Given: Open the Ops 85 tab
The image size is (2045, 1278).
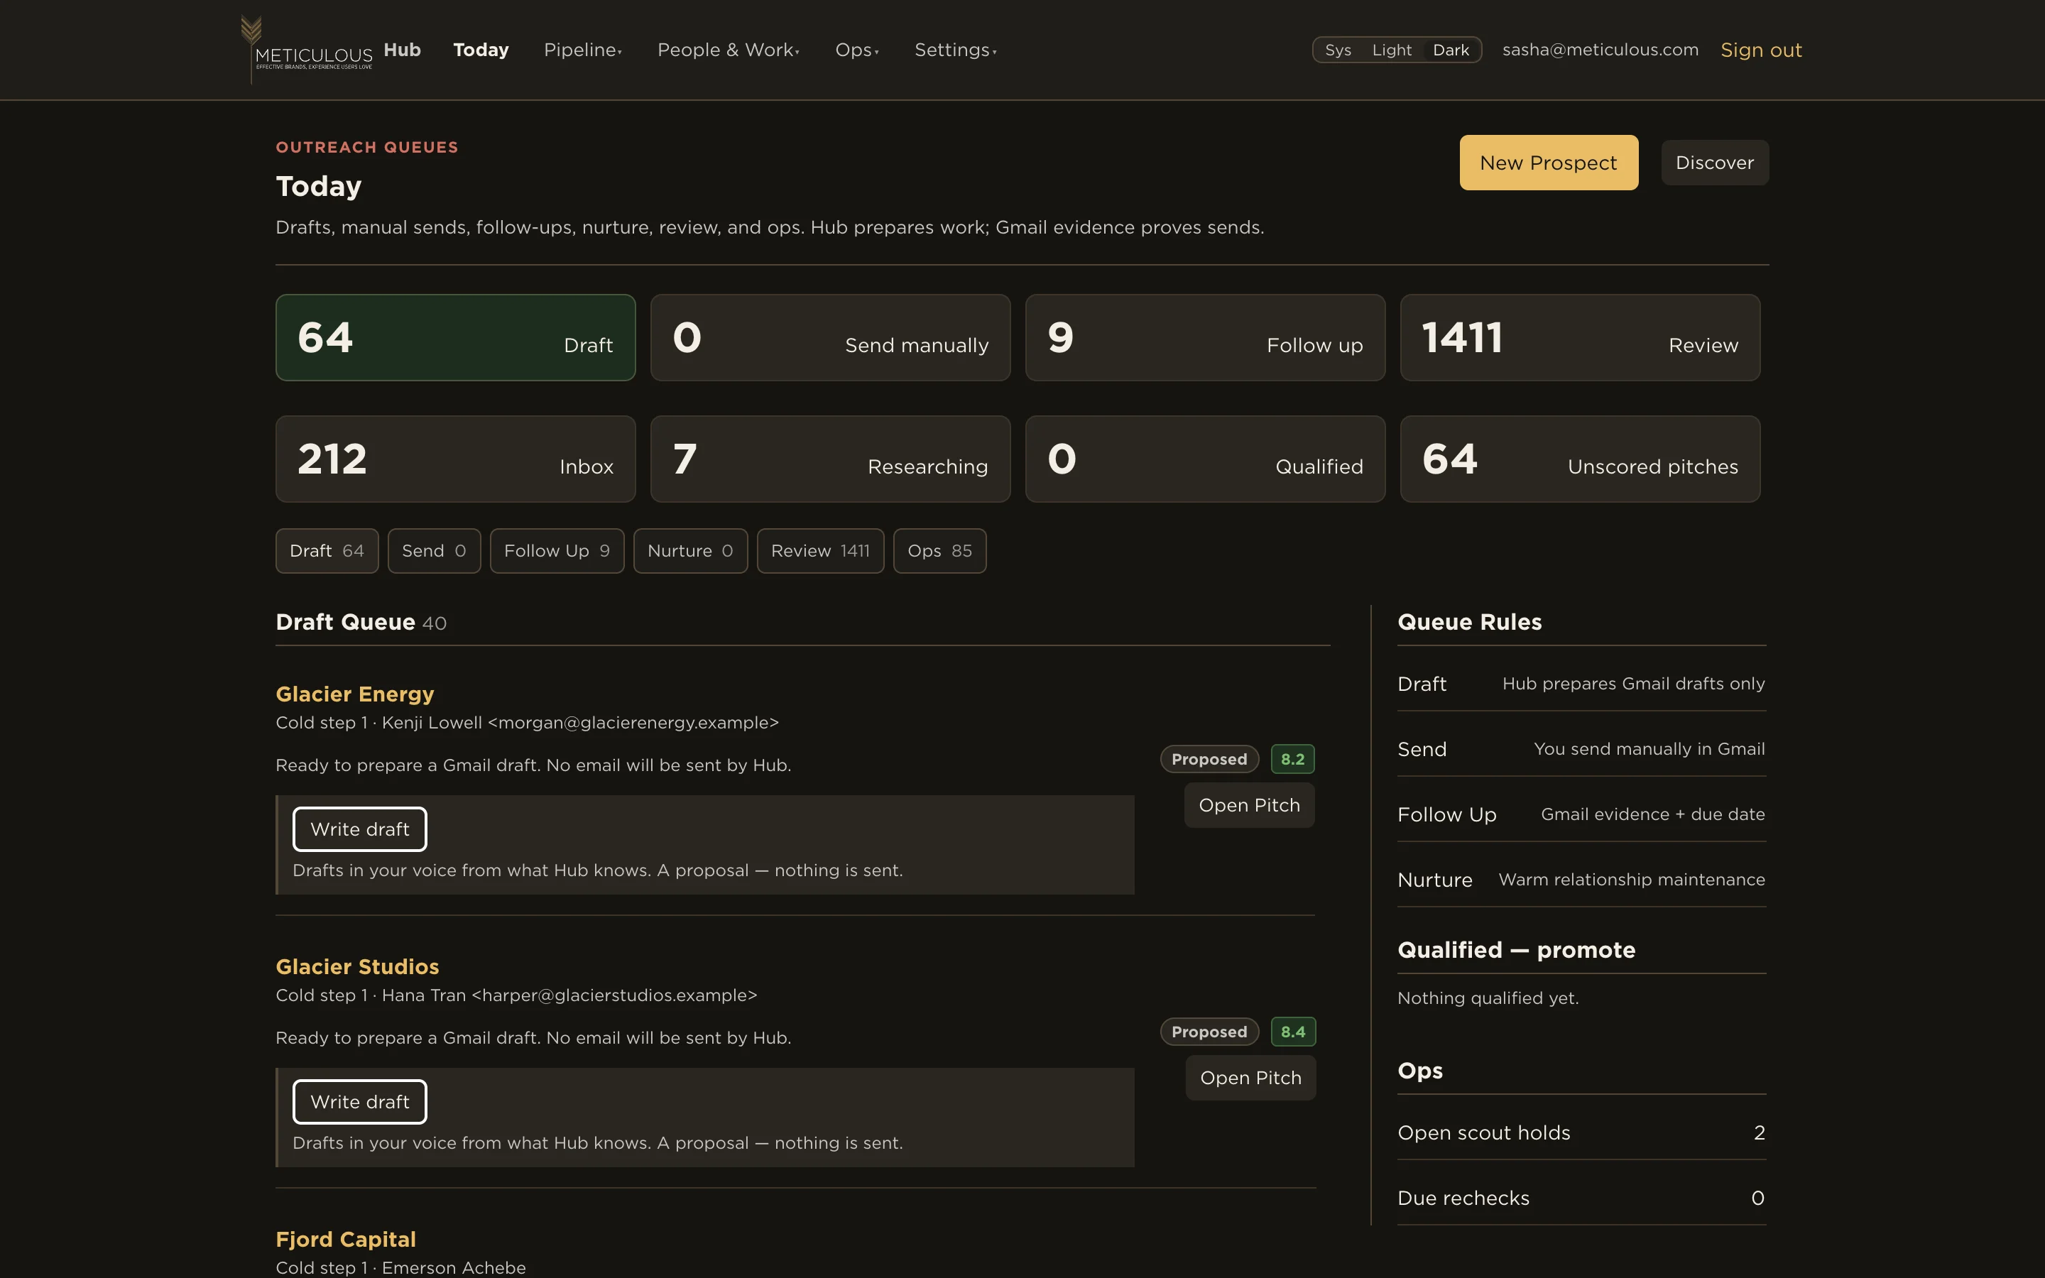Looking at the screenshot, I should (939, 551).
